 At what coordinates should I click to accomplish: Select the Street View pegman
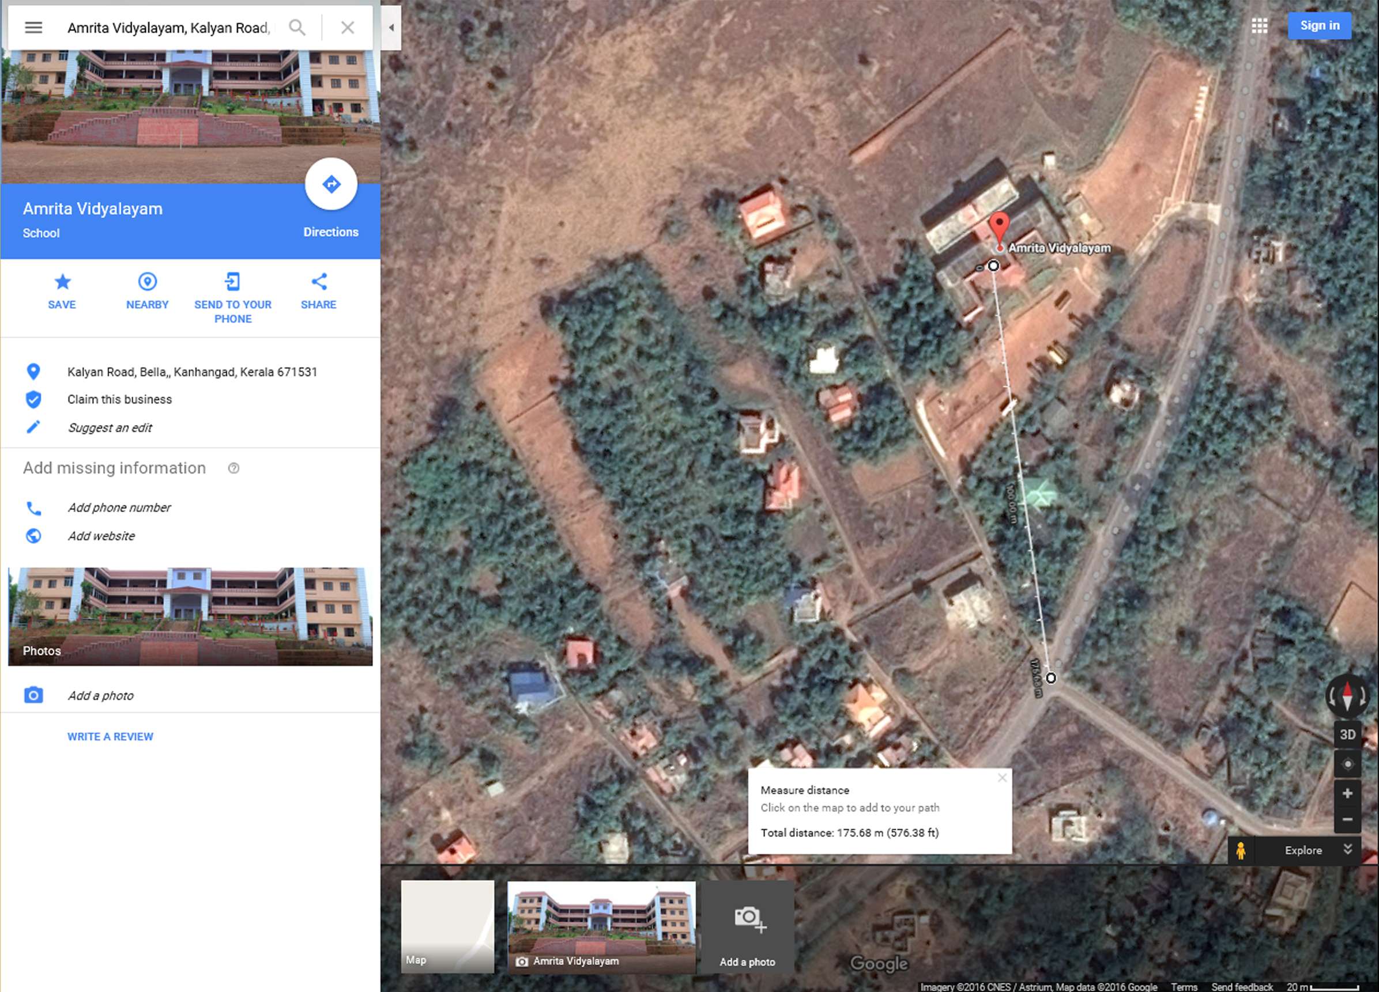click(1241, 850)
